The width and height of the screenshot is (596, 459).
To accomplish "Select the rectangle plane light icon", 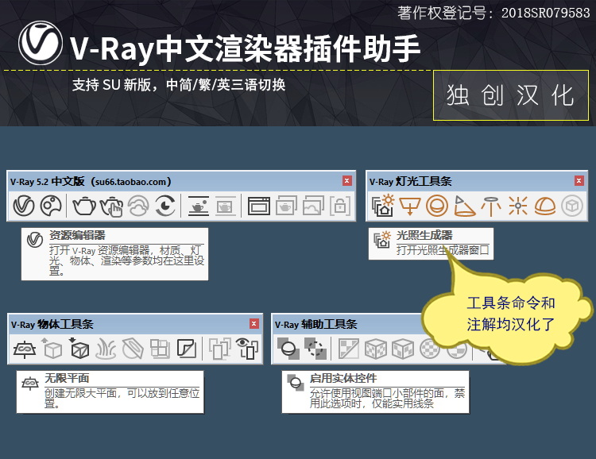I will [x=410, y=206].
